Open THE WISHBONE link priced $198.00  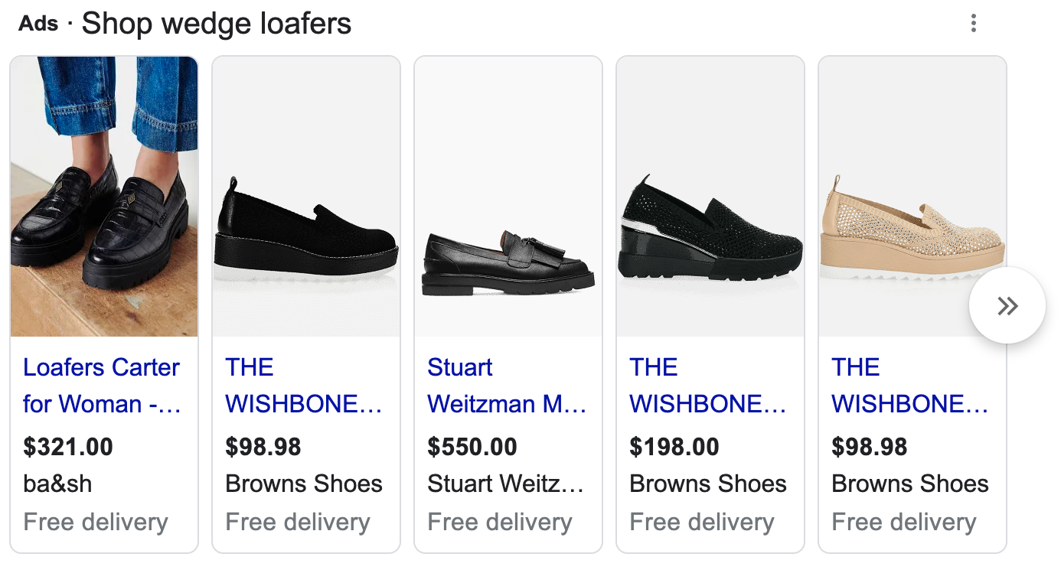[707, 386]
